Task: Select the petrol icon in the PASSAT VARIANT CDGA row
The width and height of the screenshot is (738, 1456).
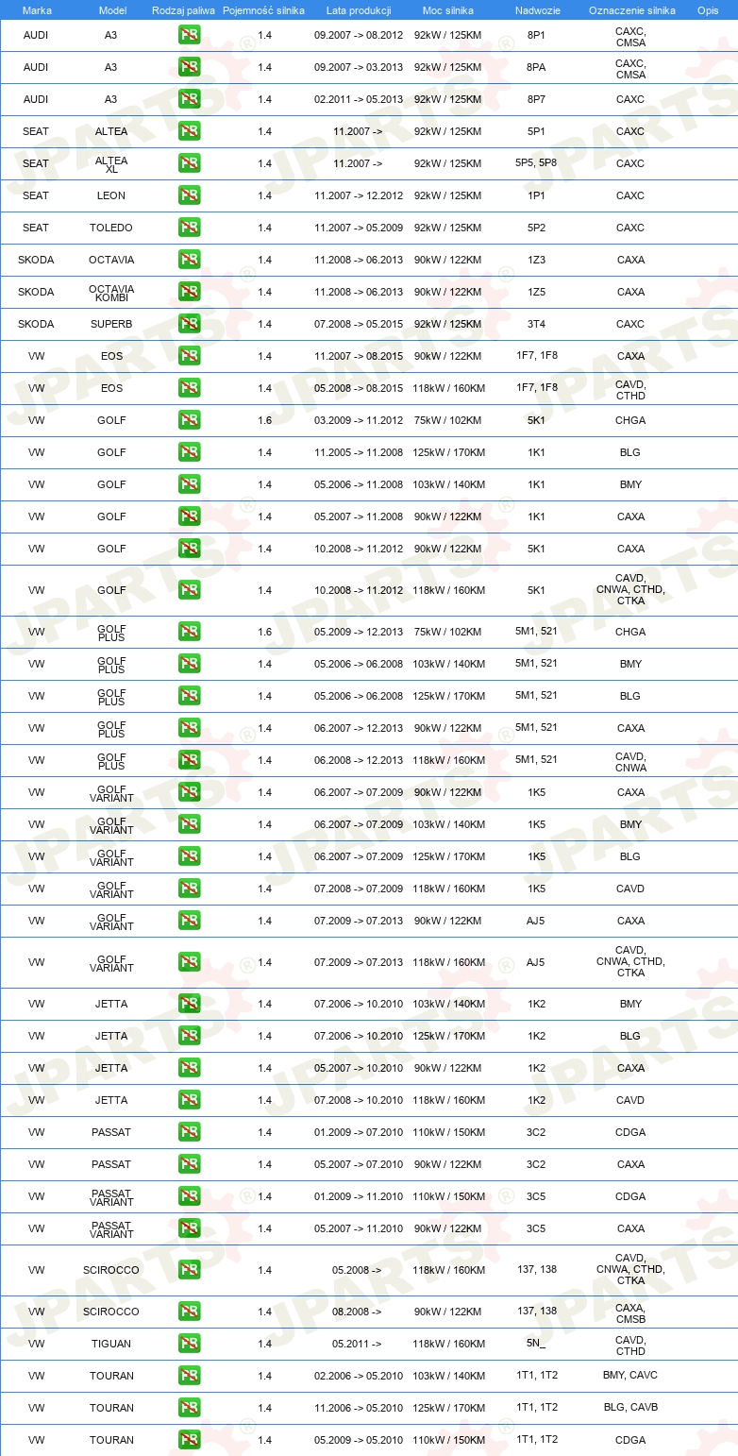Action: 189,1196
